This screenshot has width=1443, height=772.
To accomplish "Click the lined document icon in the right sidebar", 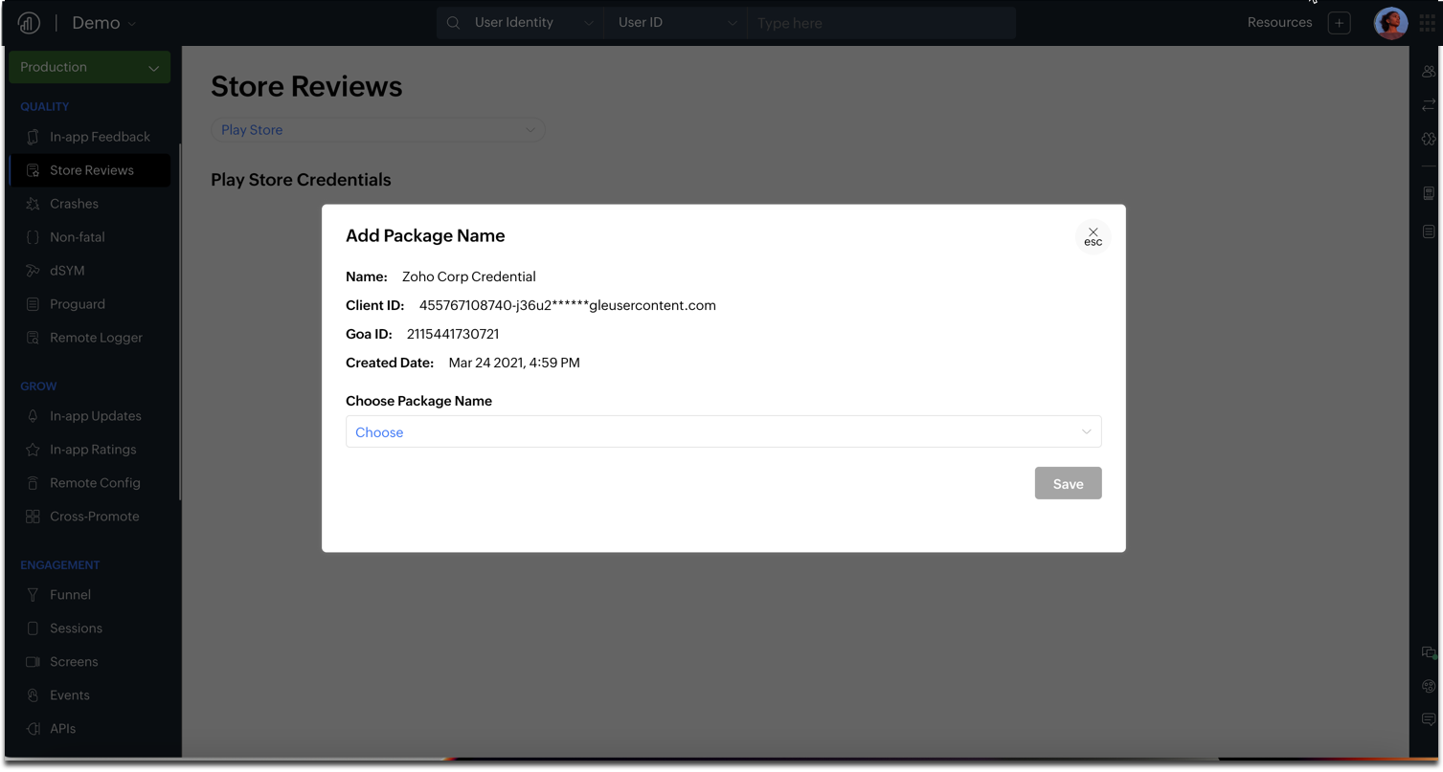I will pos(1429,232).
